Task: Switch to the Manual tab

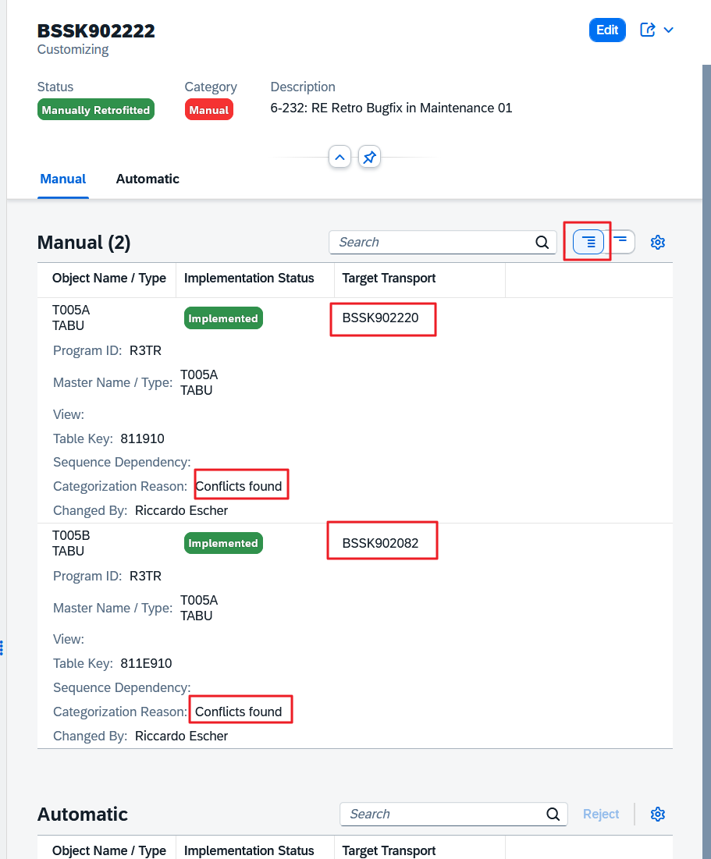Action: coord(62,179)
